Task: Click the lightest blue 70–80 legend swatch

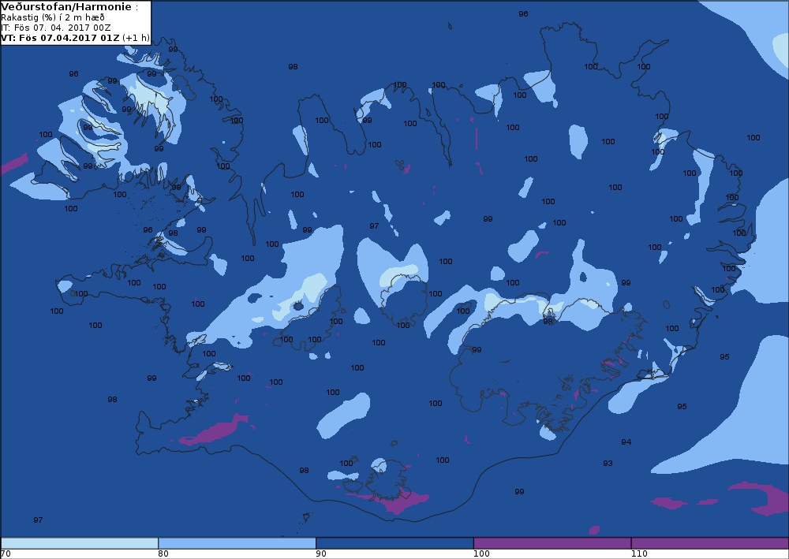Action: click(80, 543)
